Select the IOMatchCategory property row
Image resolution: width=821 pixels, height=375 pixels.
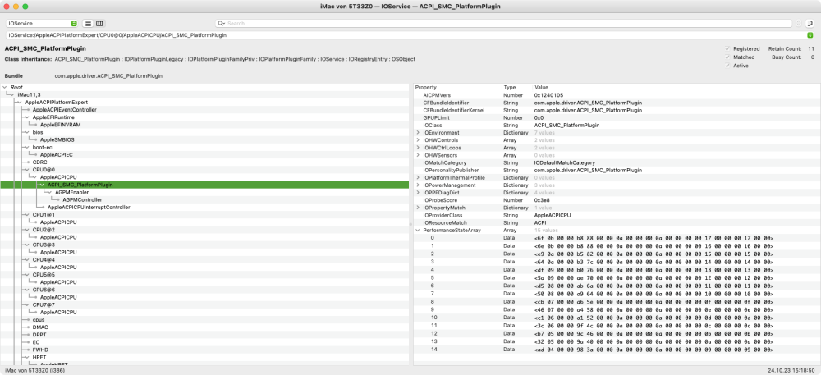pyautogui.click(x=617, y=162)
